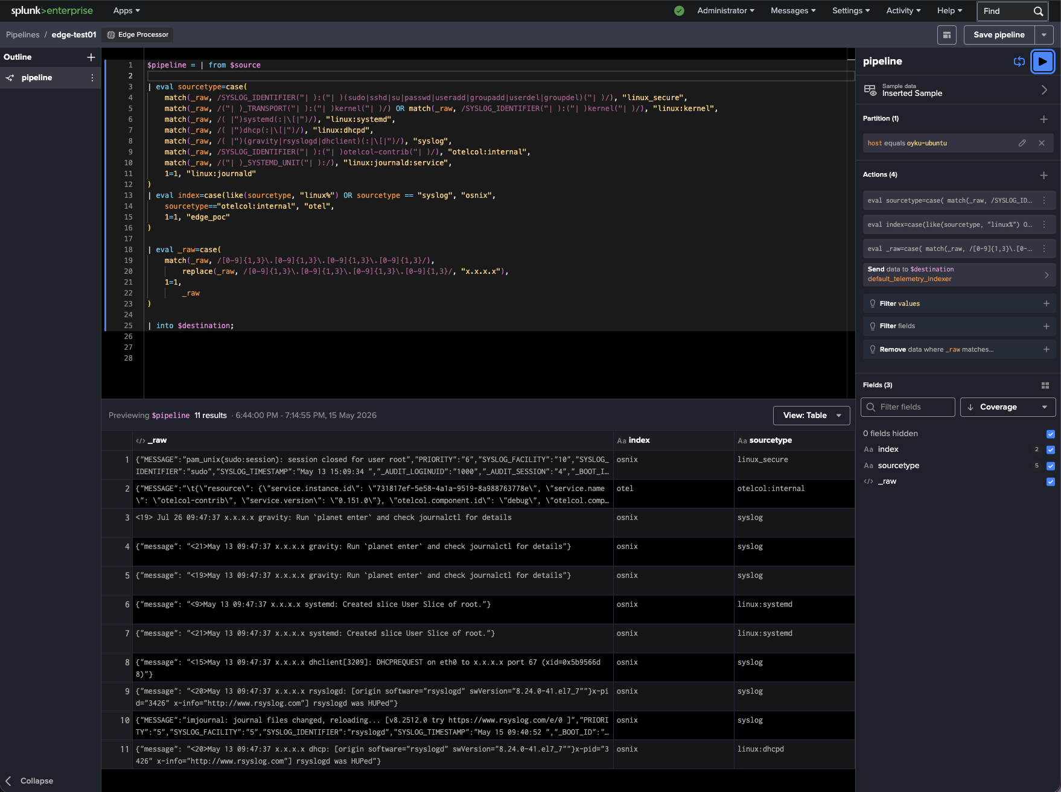1061x792 pixels.
Task: Click the Edge Processor badge icon
Action: click(x=111, y=35)
